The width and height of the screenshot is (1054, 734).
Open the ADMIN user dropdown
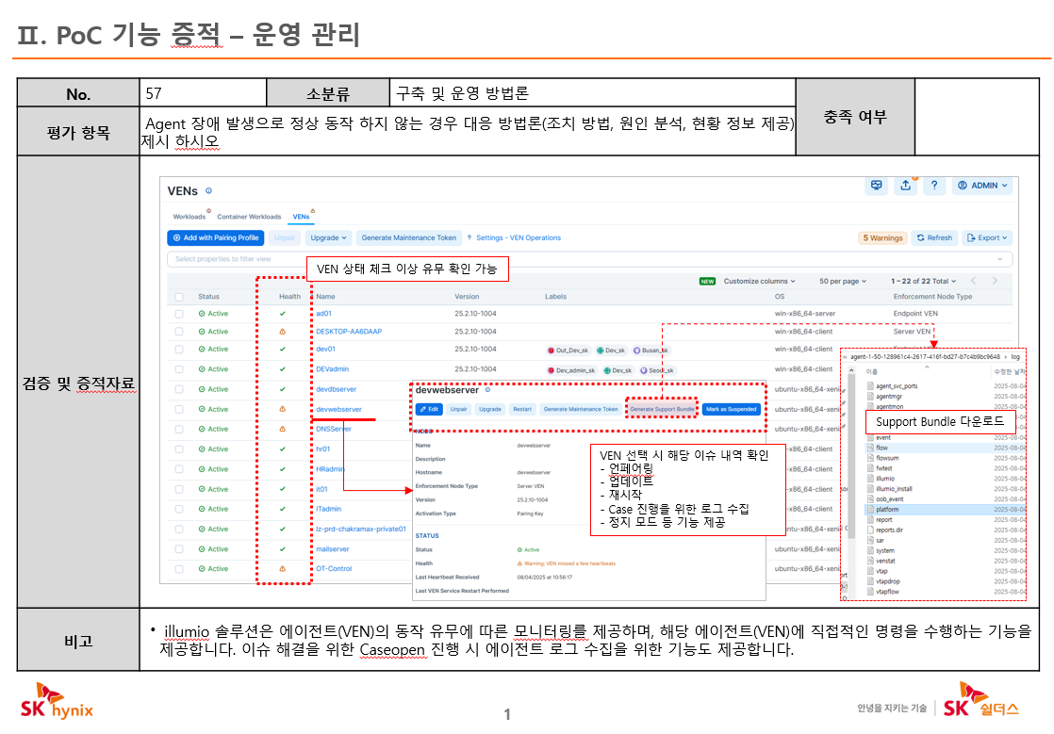tap(982, 186)
